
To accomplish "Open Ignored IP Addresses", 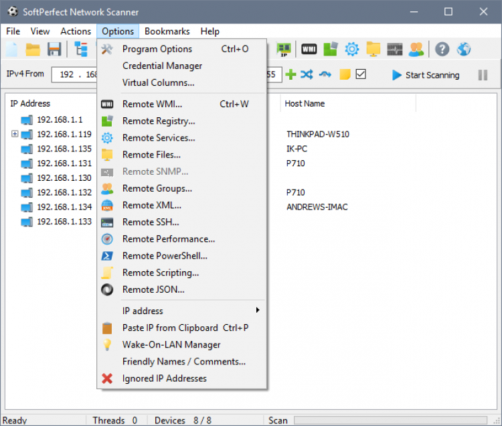I will (x=182, y=378).
